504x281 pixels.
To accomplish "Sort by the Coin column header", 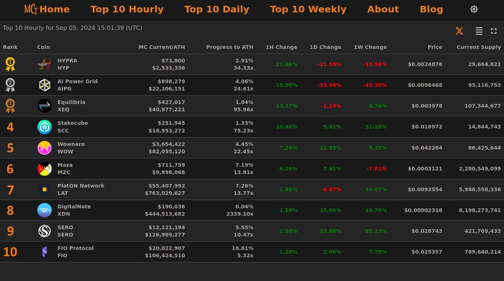I will click(43, 47).
